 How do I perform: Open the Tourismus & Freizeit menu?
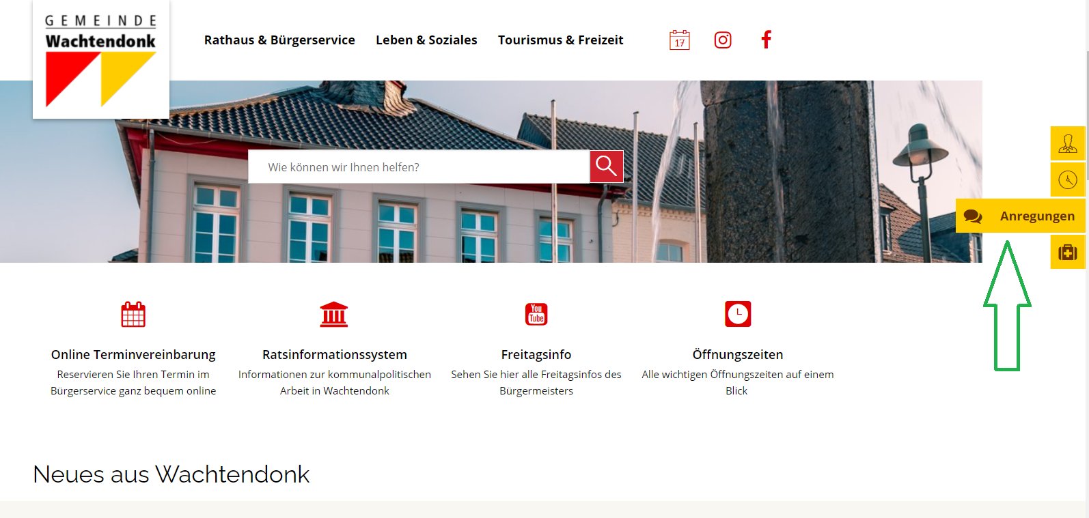point(561,40)
